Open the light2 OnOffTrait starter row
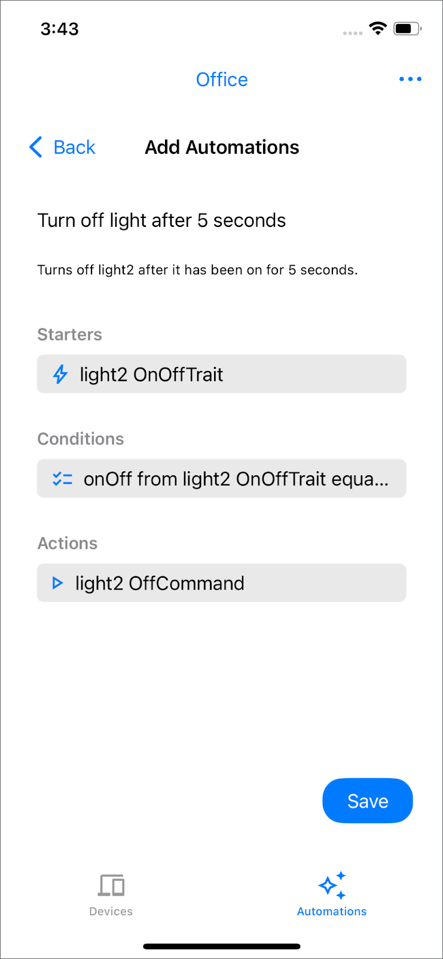This screenshot has height=959, width=443. (221, 375)
